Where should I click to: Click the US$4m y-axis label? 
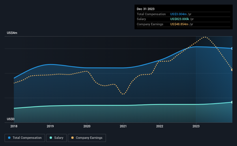(x=12, y=33)
